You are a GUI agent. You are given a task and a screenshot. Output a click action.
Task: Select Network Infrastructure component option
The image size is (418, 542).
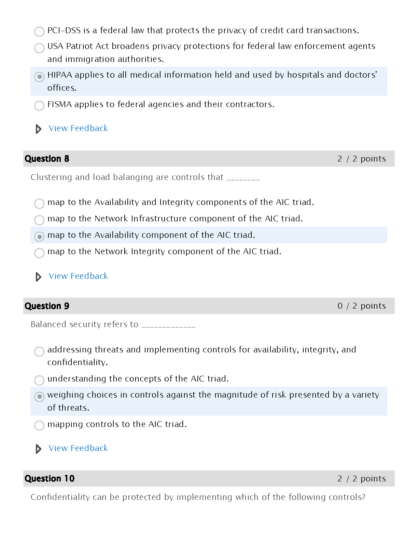click(x=39, y=220)
